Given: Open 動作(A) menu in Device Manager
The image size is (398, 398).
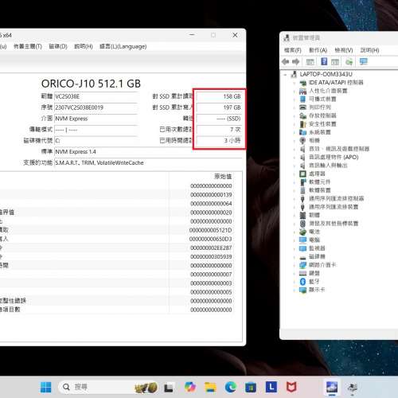Looking at the screenshot, I should pyautogui.click(x=318, y=50).
